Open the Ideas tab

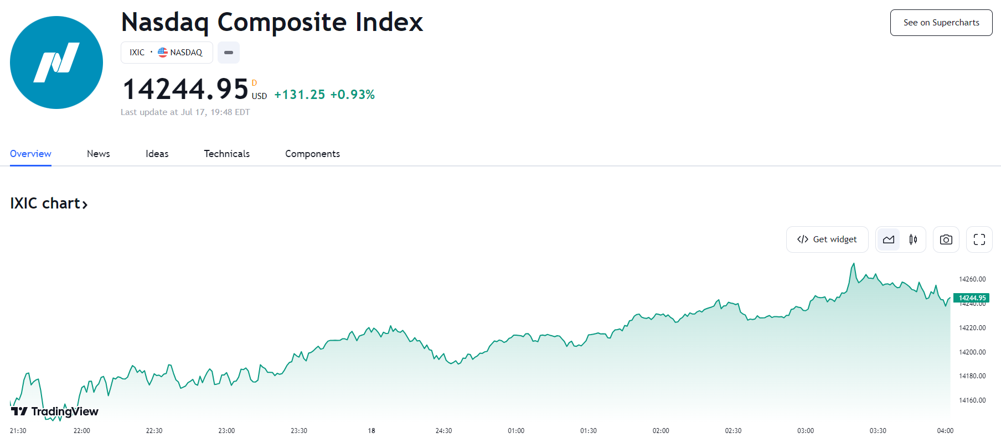tap(157, 154)
